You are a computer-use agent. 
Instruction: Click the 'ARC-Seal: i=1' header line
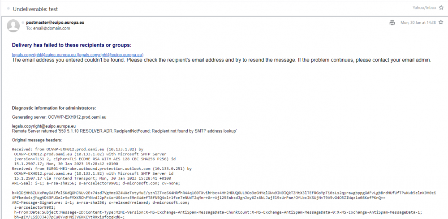point(96,183)
